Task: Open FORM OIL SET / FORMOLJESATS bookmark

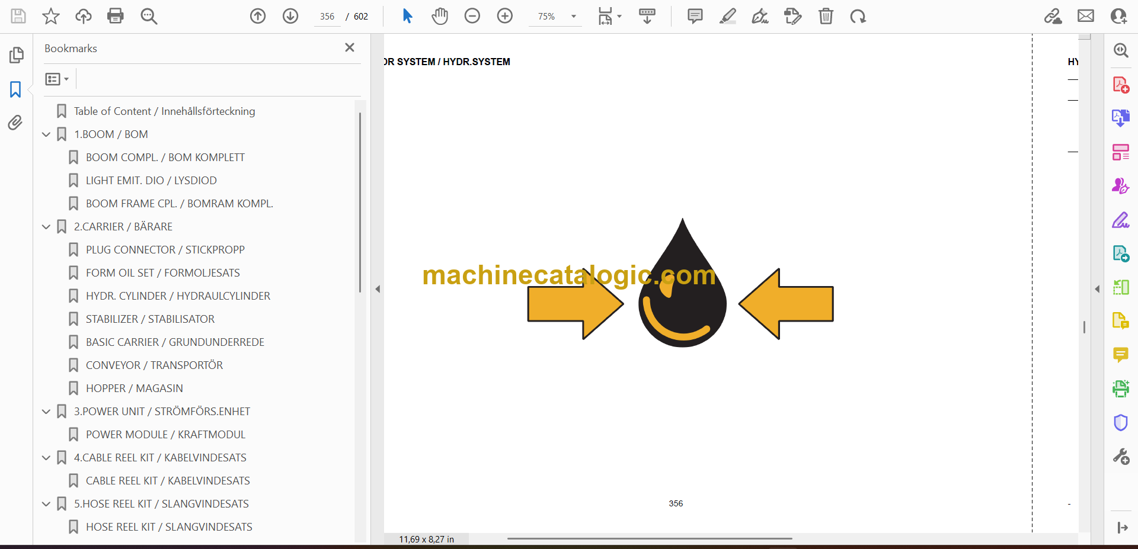Action: (162, 273)
